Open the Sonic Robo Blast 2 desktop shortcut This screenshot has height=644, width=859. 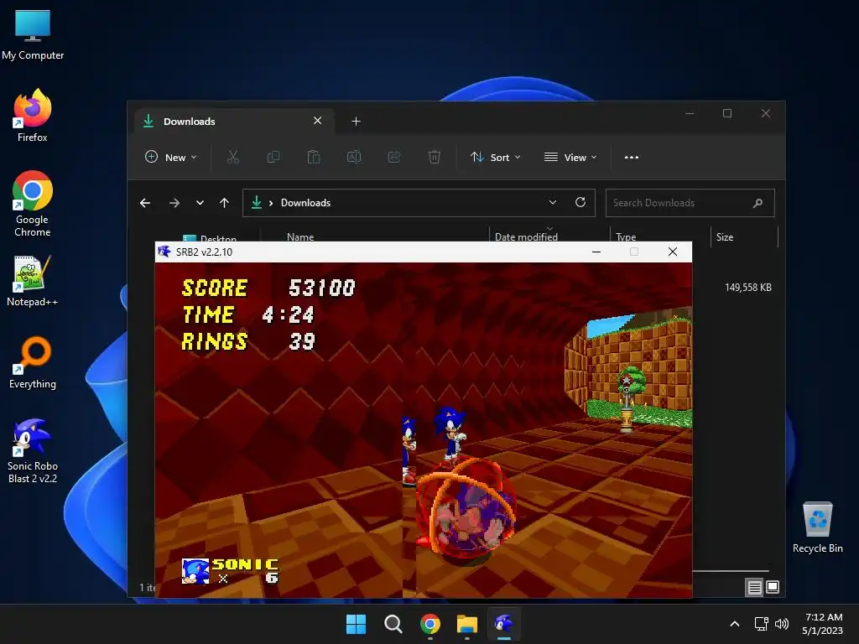[x=33, y=450]
